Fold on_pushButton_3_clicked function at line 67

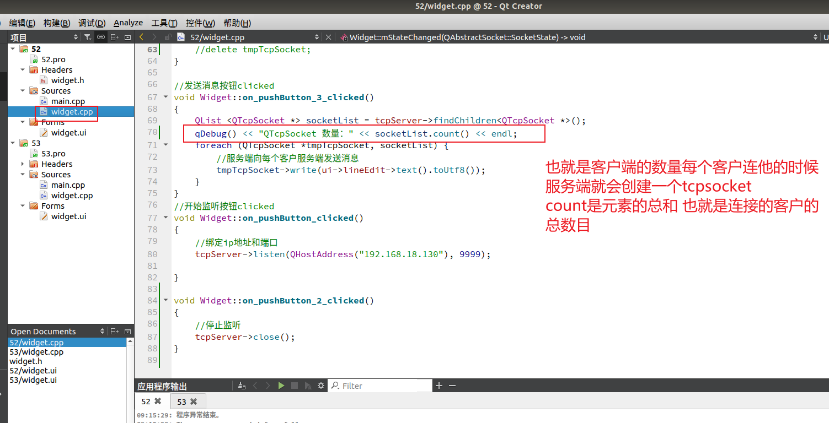[x=165, y=97]
